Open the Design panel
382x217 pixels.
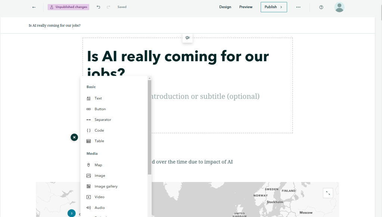click(x=225, y=7)
